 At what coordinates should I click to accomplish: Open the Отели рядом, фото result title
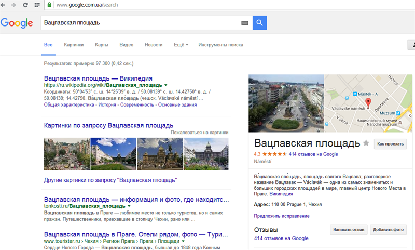136,234
